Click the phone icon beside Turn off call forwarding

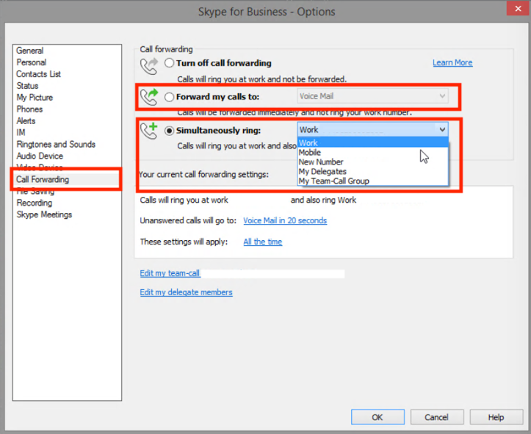pyautogui.click(x=149, y=66)
